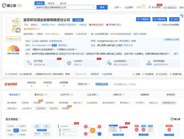Screen dimensions: 184x139
Task: Click 查看更多 next to hot news
Action: click(x=95, y=74)
